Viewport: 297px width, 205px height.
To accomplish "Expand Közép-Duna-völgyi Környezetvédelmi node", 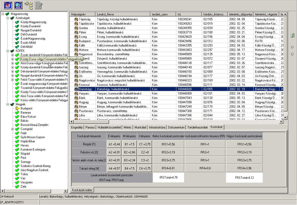I will [x=12, y=59].
